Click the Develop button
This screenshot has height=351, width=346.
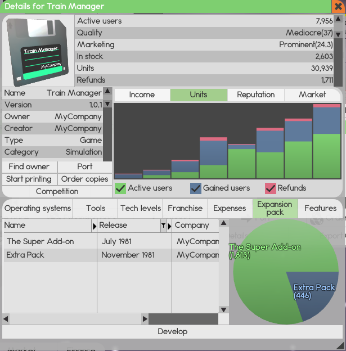(172, 331)
